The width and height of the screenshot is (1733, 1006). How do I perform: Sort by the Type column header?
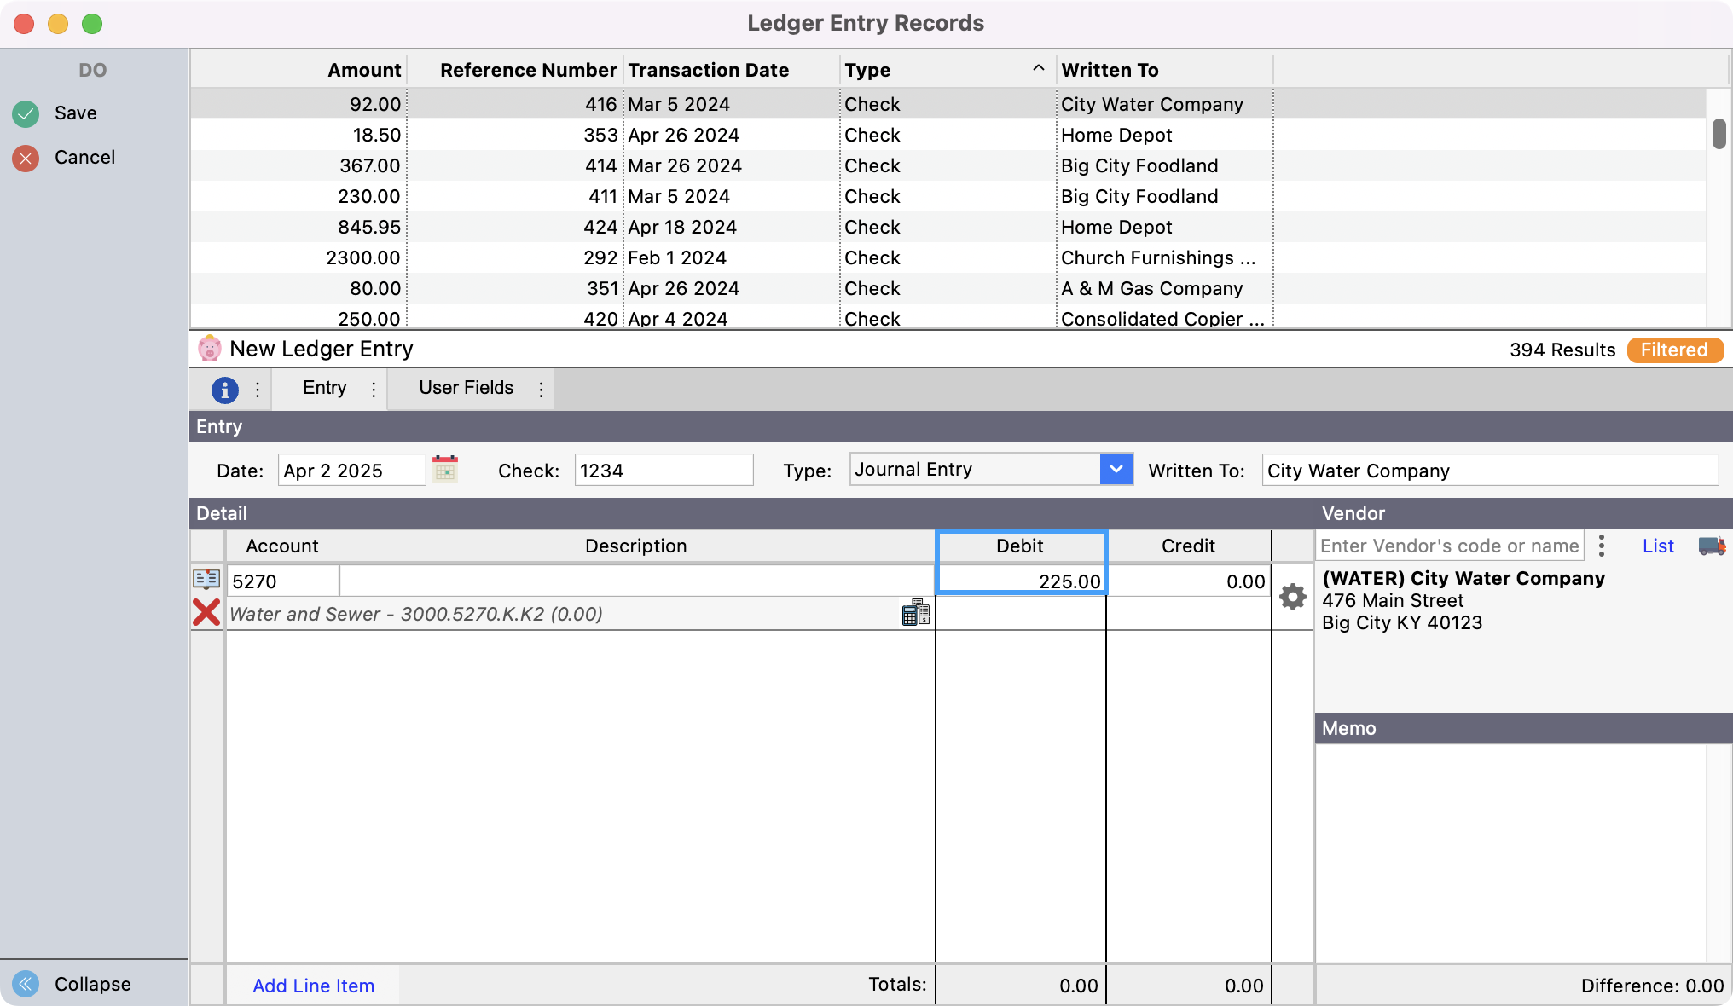[868, 70]
